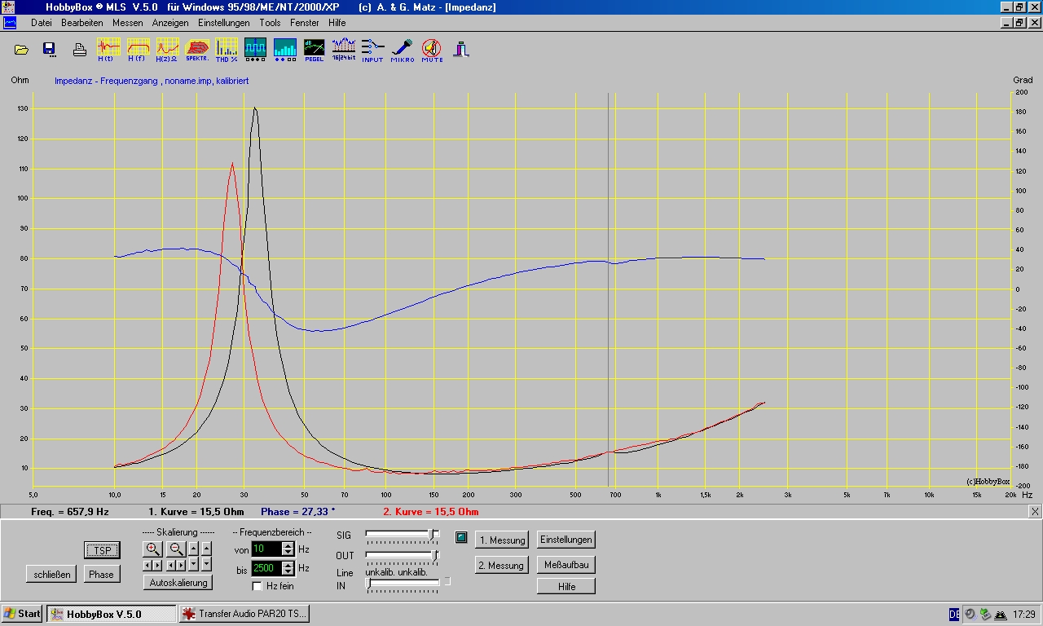This screenshot has width=1043, height=626.
Task: Click the 'Freq. = 657,9 Hz' readout
Action: coord(69,512)
